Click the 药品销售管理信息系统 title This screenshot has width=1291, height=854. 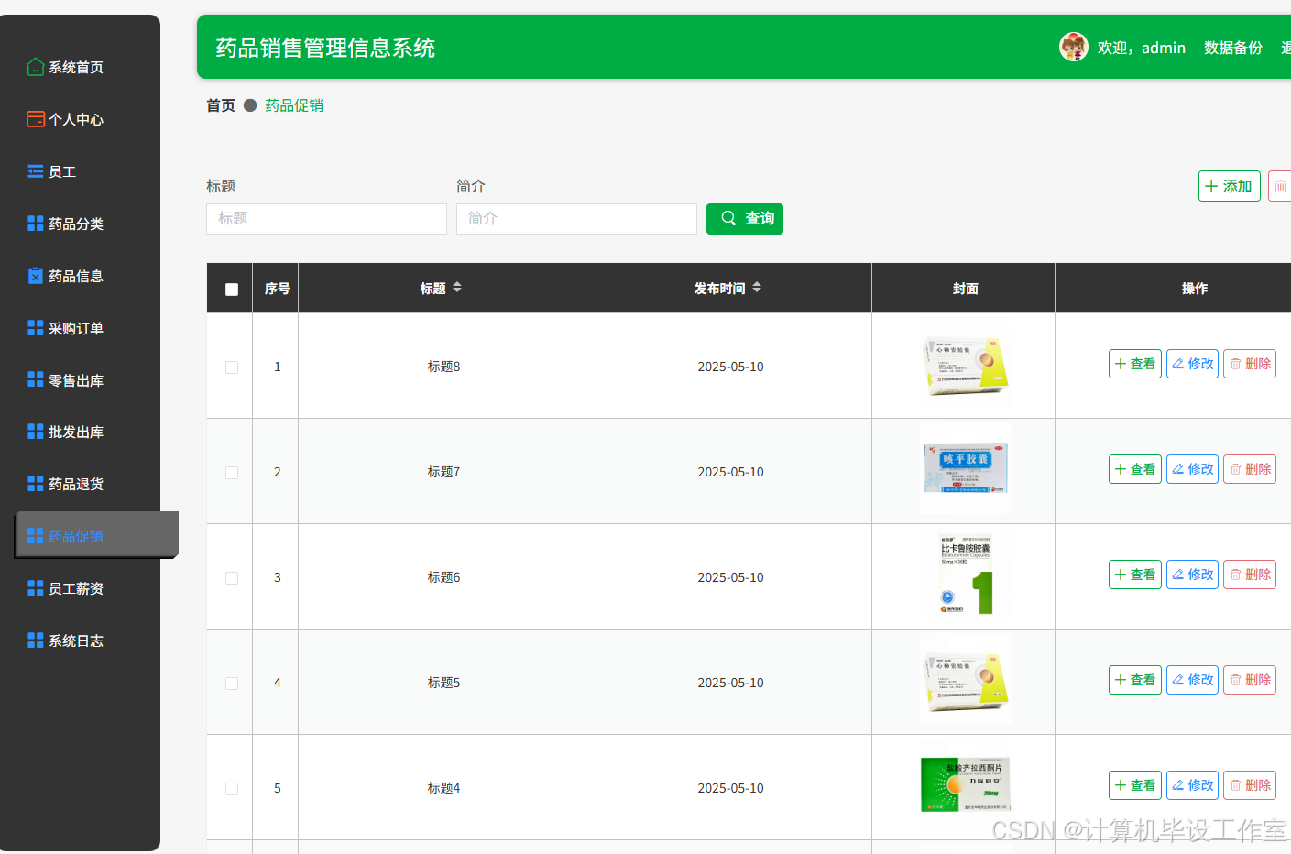tap(325, 48)
